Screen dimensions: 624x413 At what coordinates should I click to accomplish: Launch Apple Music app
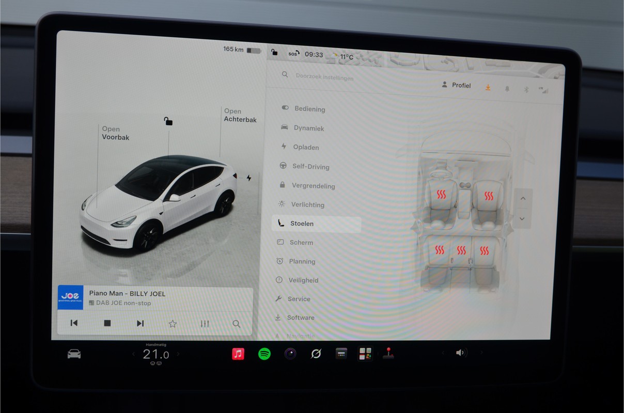click(x=238, y=354)
